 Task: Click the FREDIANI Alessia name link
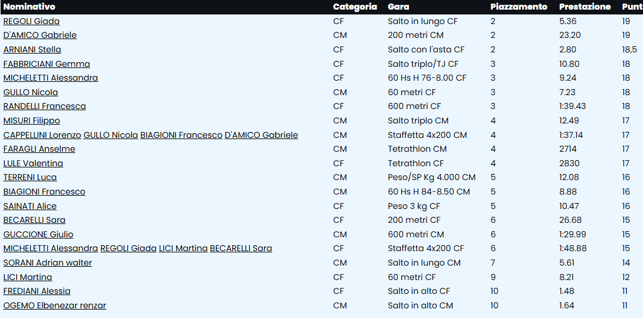37,291
